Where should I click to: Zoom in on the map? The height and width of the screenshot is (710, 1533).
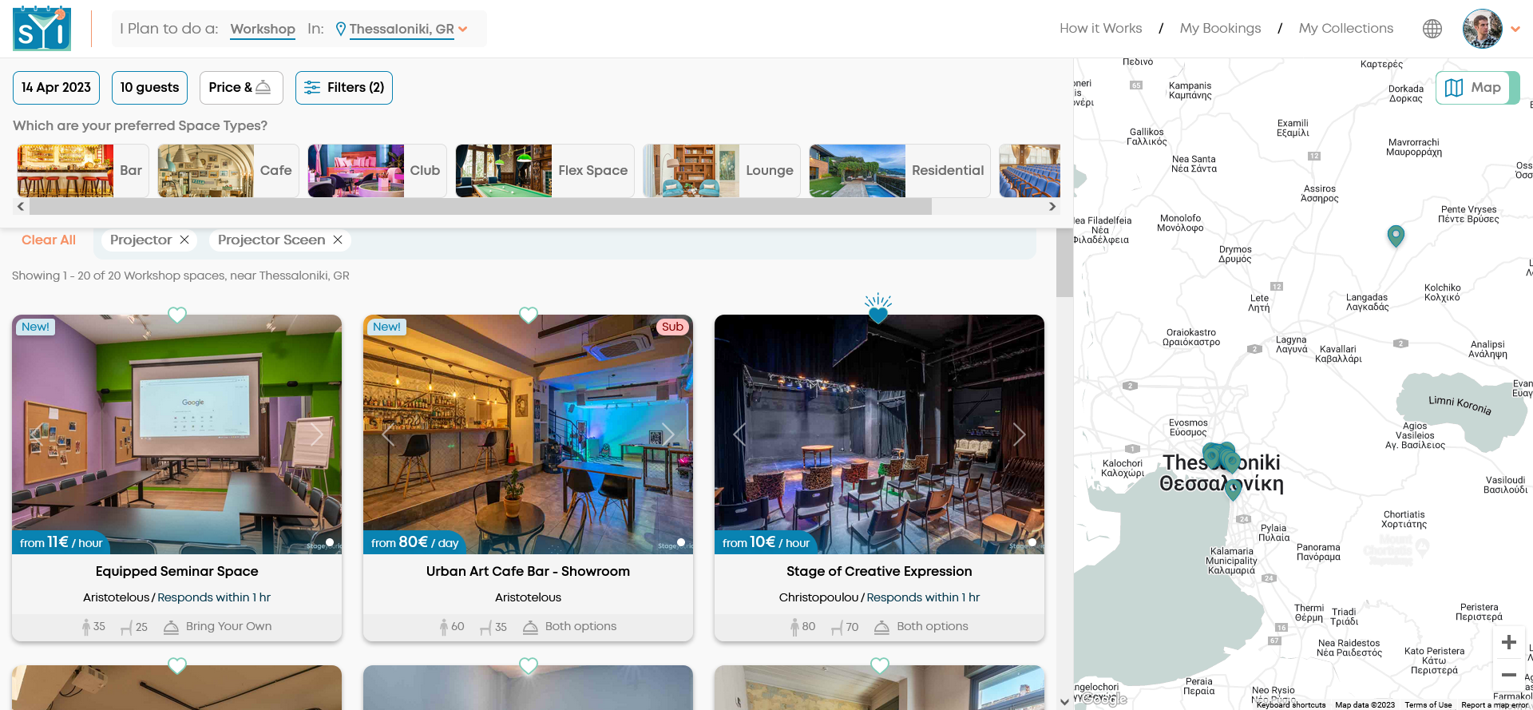click(1508, 642)
